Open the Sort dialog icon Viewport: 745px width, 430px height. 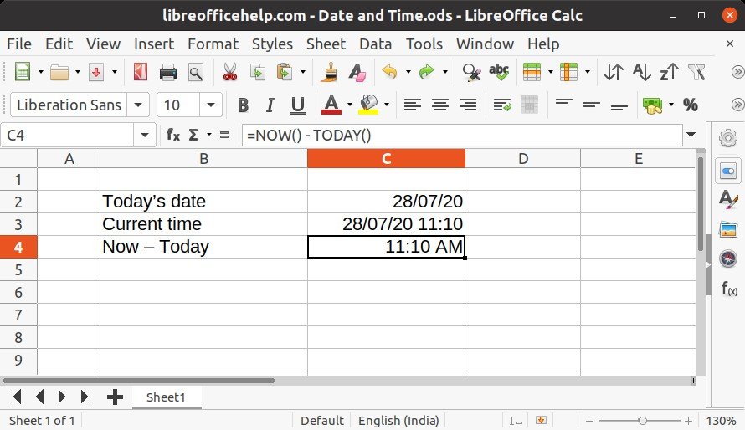pyautogui.click(x=614, y=72)
